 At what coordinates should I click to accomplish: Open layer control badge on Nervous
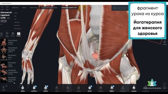pyautogui.click(x=91, y=86)
